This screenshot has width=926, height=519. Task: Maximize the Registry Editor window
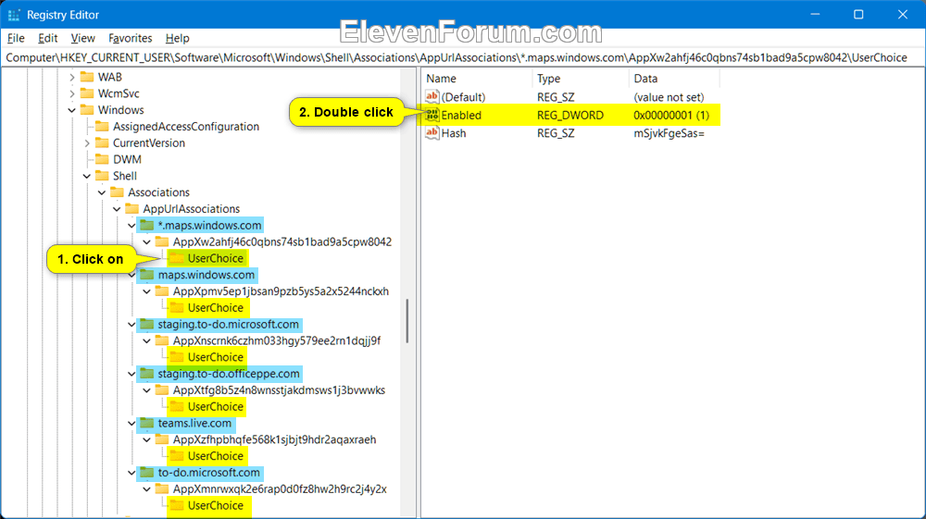click(858, 15)
